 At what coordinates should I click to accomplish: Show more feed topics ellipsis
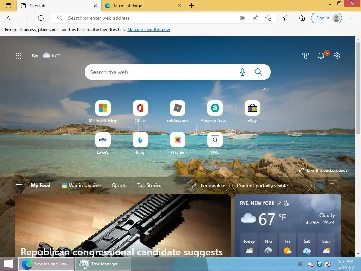177,186
